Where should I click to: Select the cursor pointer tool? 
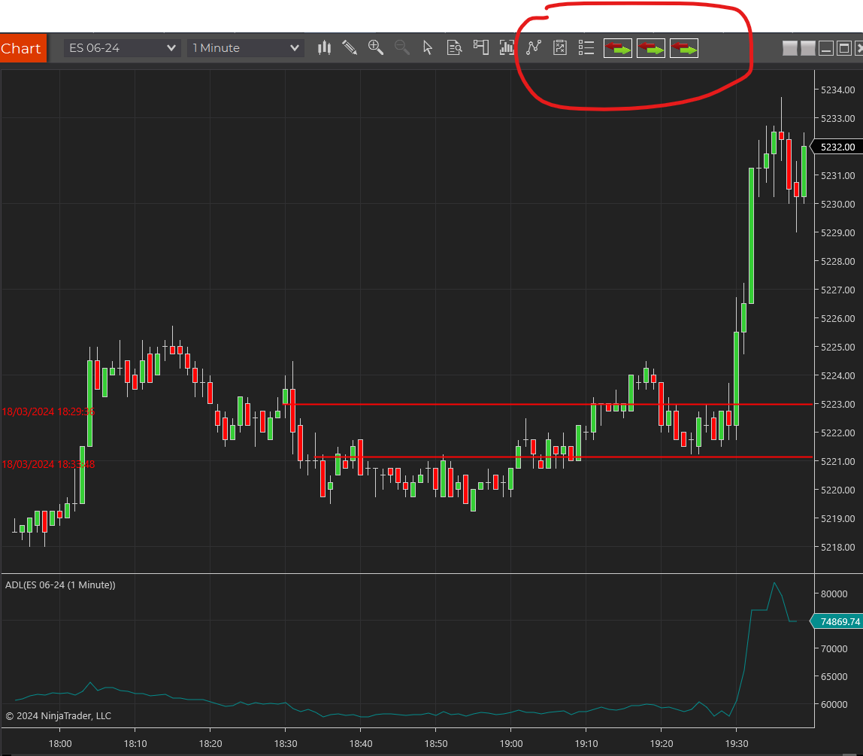pos(428,48)
